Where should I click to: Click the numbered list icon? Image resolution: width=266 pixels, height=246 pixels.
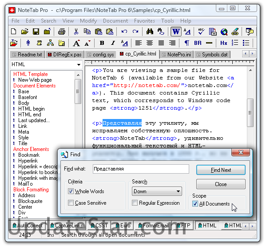click(235, 43)
